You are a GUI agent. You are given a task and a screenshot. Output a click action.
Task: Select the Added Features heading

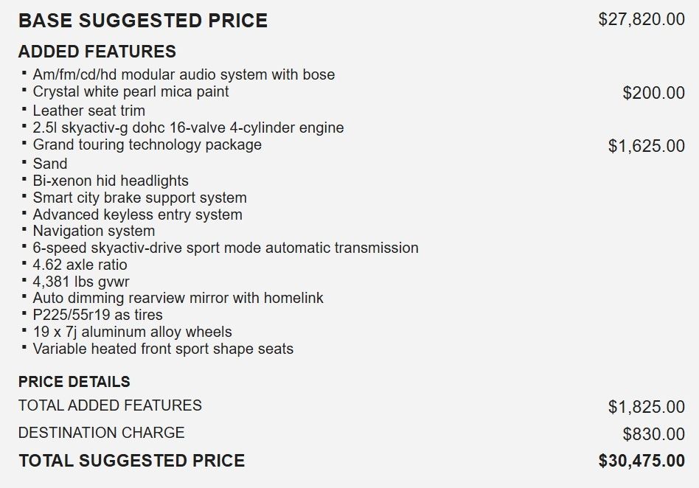click(x=97, y=52)
